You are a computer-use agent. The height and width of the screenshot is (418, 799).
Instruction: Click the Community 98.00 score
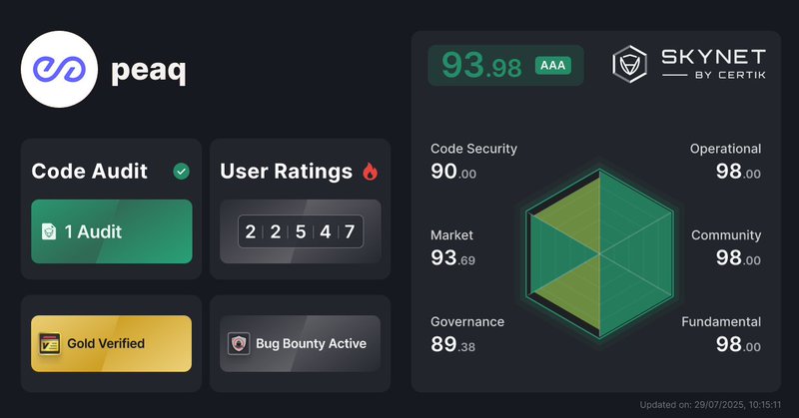[738, 258]
